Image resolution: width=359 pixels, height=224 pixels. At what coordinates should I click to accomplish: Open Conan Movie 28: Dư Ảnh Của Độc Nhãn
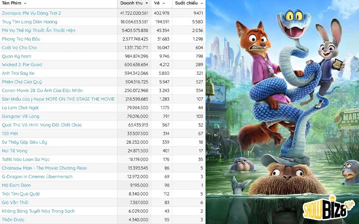[x=42, y=90]
